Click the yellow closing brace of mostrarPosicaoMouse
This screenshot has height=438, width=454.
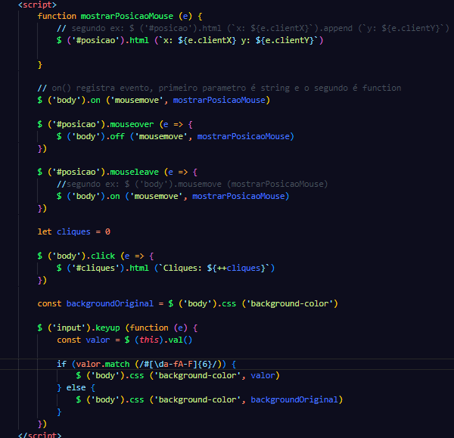[40, 64]
